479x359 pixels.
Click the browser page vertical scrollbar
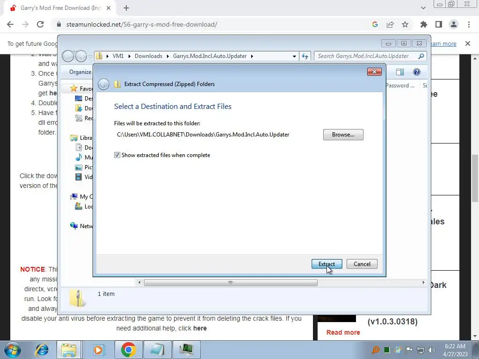point(475,178)
